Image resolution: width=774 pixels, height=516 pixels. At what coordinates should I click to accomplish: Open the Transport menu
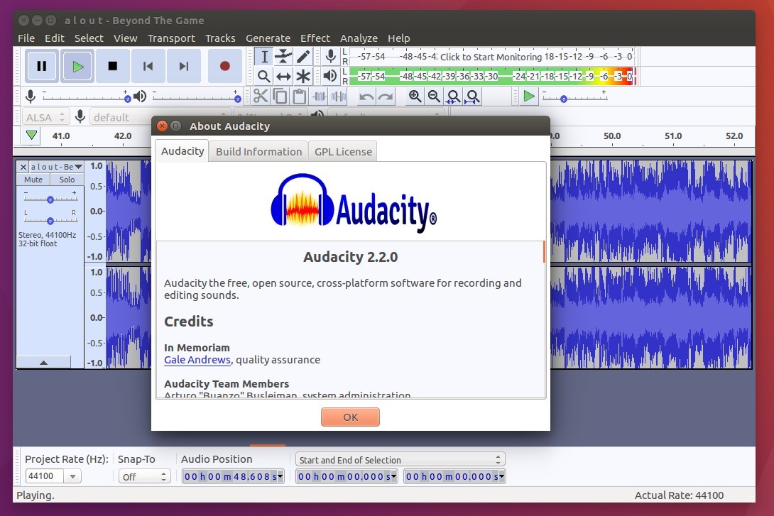[171, 38]
